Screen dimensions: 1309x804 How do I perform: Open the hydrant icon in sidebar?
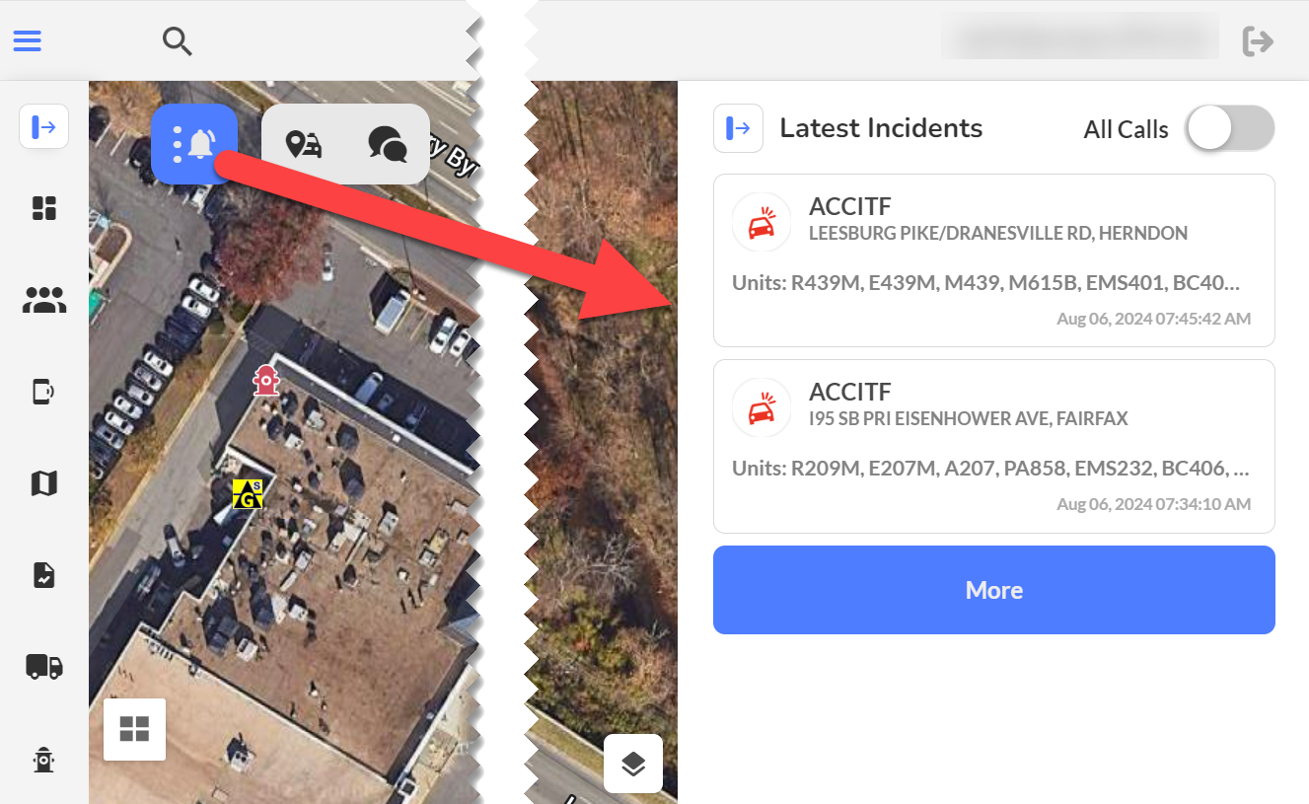click(44, 759)
